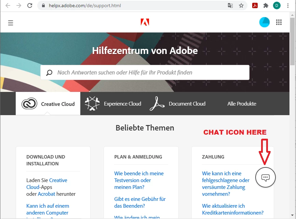Open the blue Adobe account profile avatar
Screen dimensions: 298x219
pyautogui.click(x=265, y=22)
